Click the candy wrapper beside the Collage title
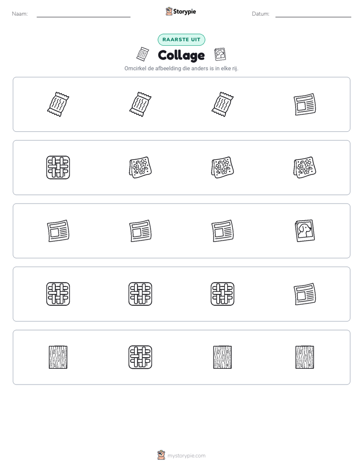 pos(142,54)
